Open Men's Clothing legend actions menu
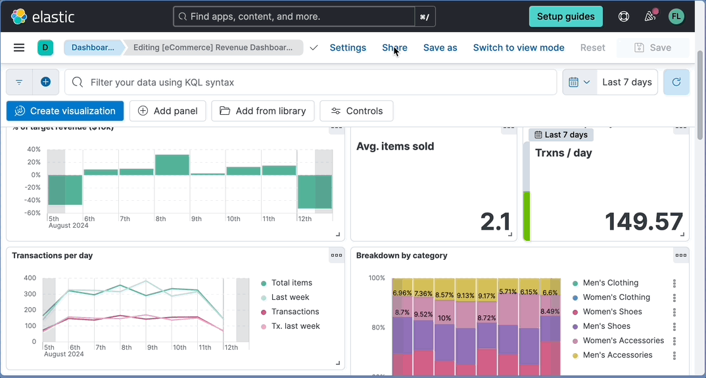Screen dimensions: 706x378 pyautogui.click(x=674, y=283)
